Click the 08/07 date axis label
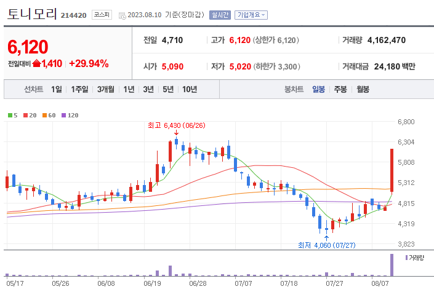 380,283
